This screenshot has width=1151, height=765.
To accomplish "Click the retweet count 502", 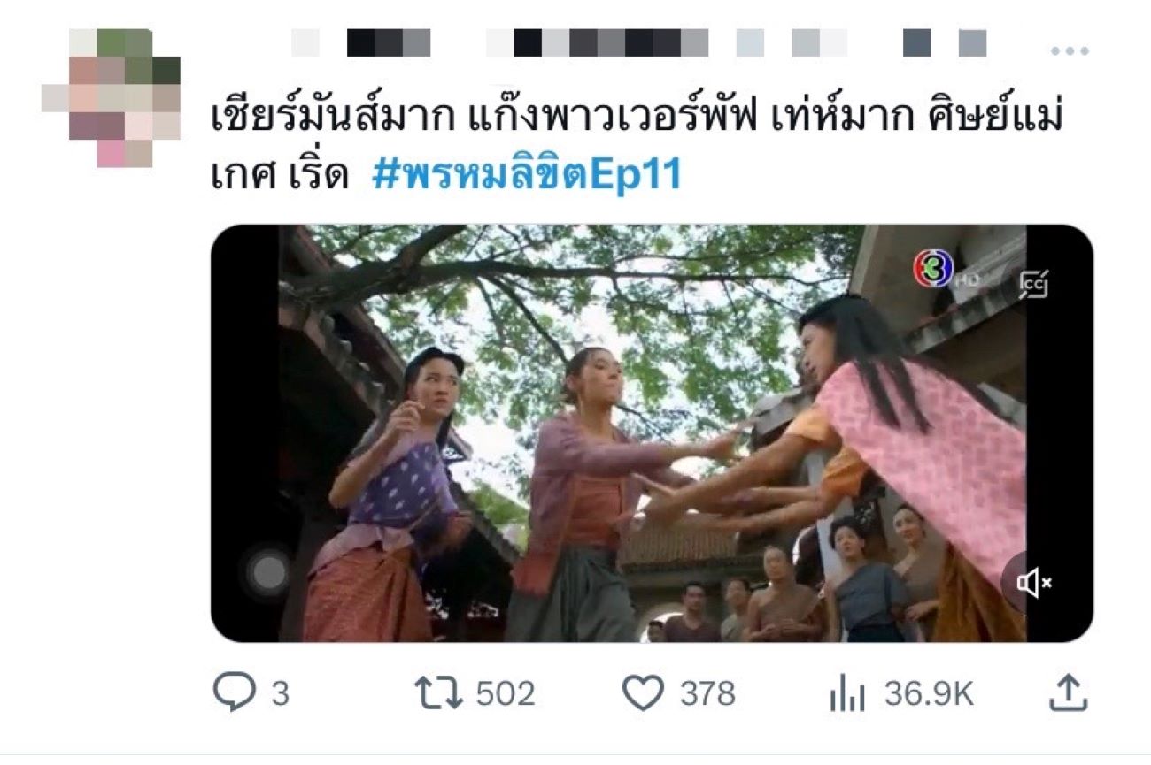I will tap(506, 693).
